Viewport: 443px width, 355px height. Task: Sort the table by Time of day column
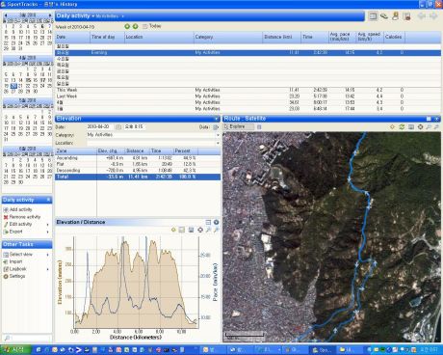(x=107, y=37)
